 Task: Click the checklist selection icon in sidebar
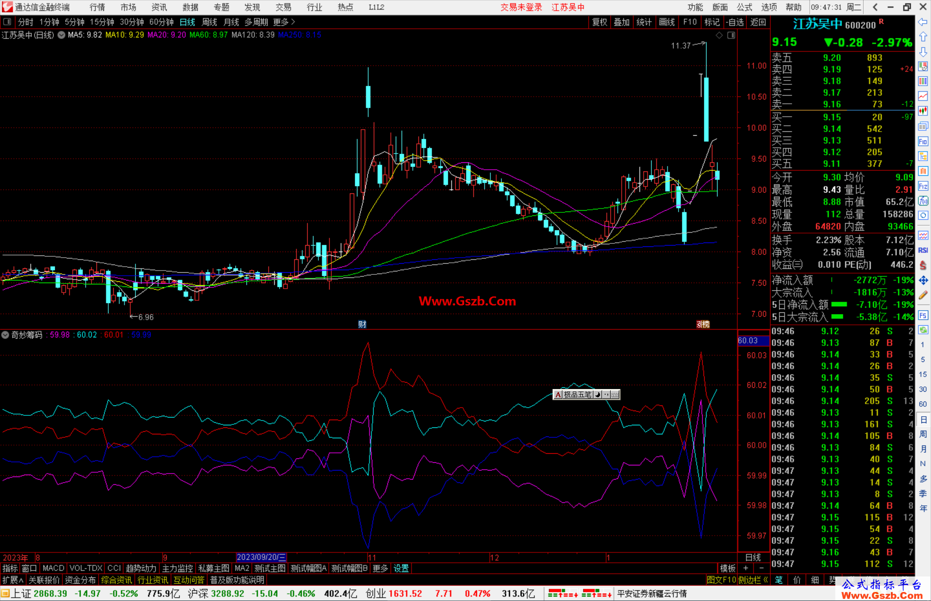click(x=923, y=66)
